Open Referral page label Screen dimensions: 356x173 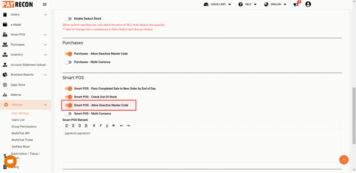16,95
